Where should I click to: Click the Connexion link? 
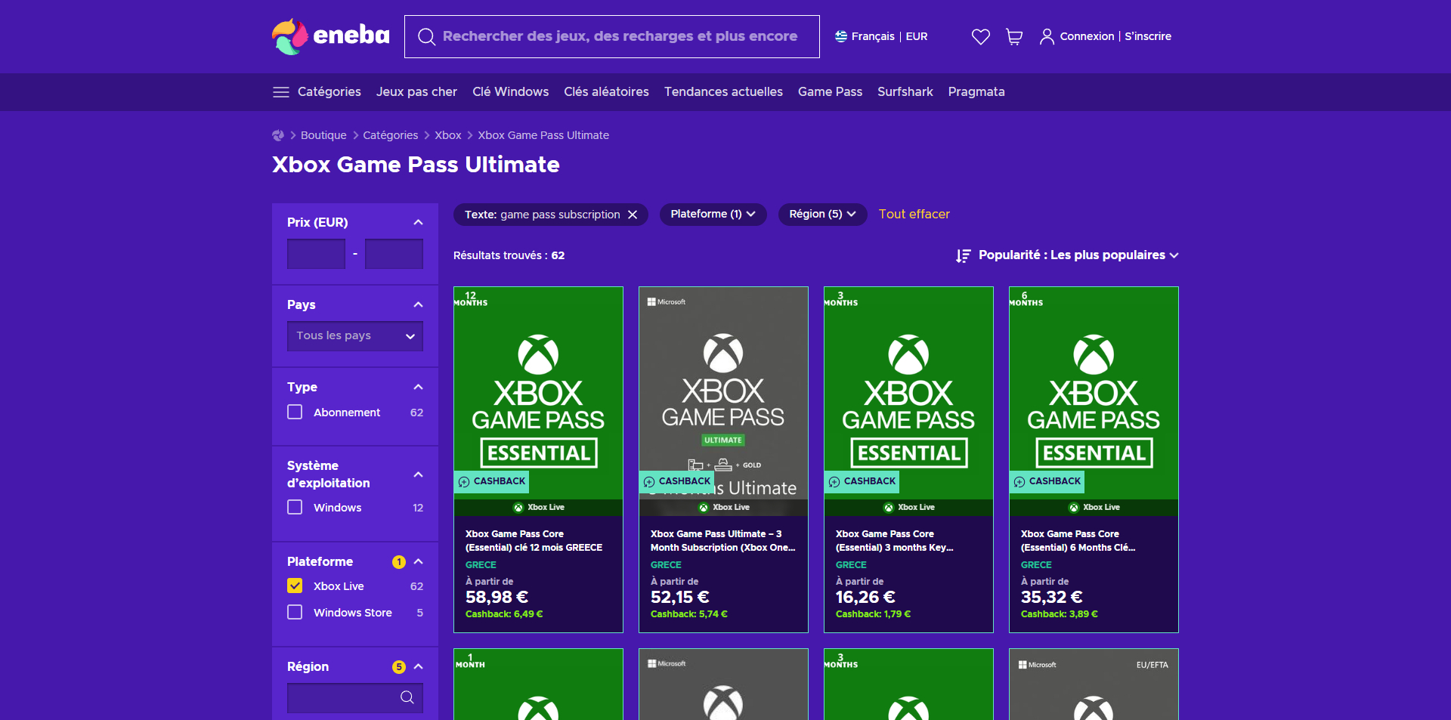coord(1087,36)
